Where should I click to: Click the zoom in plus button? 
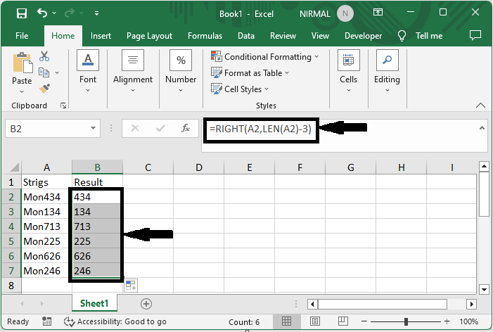pyautogui.click(x=447, y=321)
